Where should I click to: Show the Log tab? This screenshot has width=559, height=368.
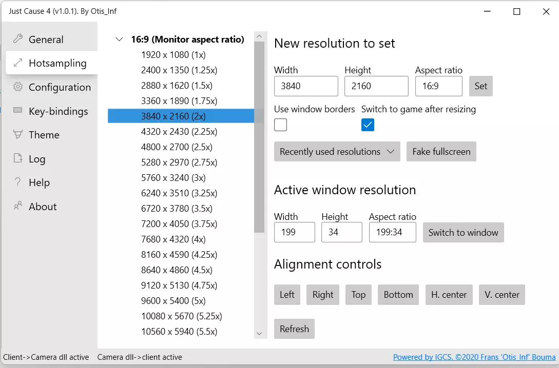(x=51, y=159)
